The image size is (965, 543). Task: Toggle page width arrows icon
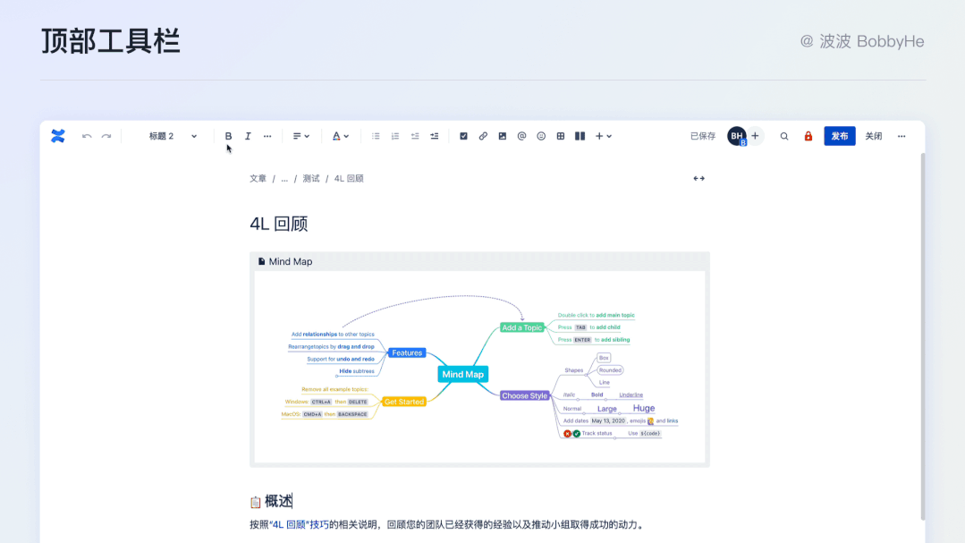[x=699, y=179]
